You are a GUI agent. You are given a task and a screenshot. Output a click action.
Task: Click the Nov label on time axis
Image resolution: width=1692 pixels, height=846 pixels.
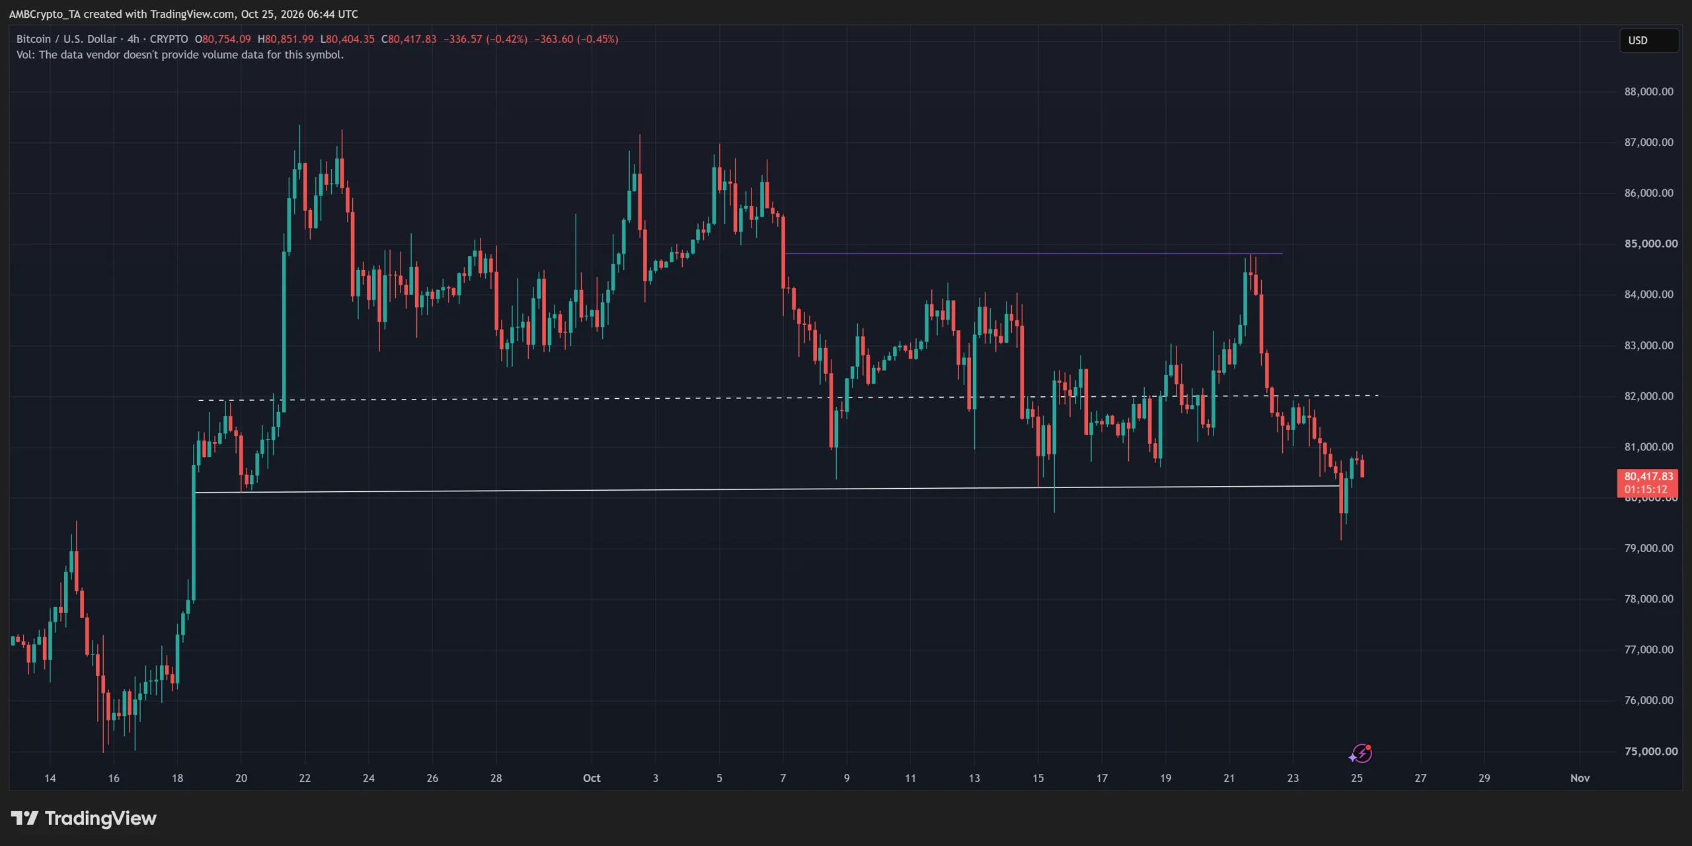tap(1580, 778)
